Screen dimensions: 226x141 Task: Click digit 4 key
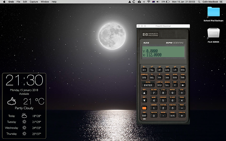[154, 100]
